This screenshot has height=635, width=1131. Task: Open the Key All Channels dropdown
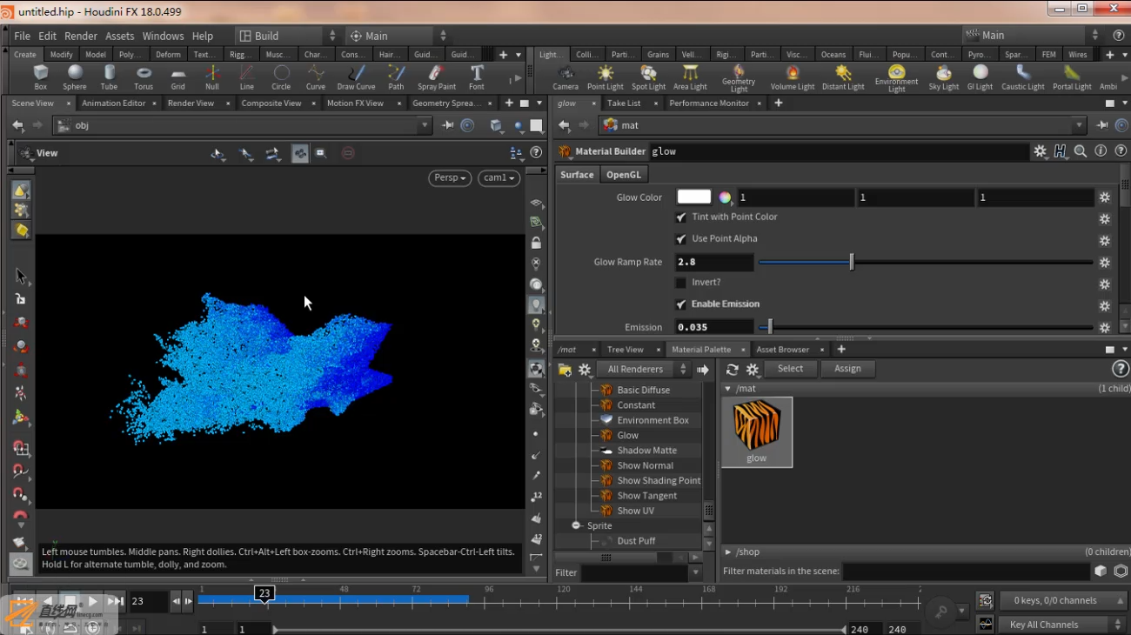point(1062,625)
